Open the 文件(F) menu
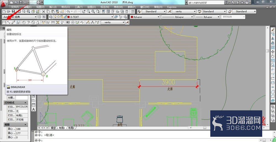Image resolution: width=276 pixels, height=142 pixels. (15, 7)
